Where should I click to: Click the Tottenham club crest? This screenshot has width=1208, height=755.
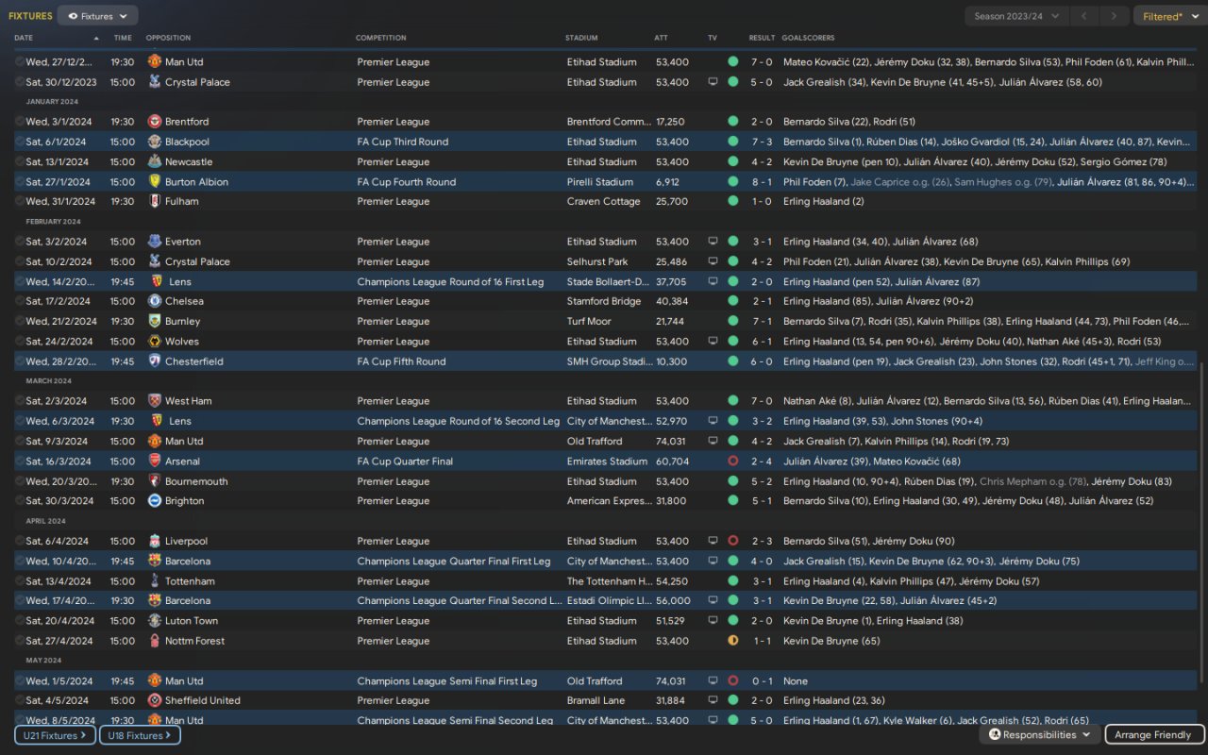click(155, 581)
